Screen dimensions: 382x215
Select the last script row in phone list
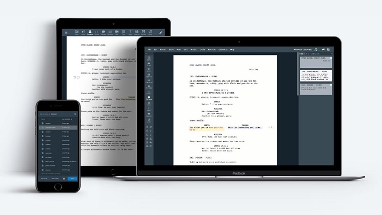click(x=58, y=170)
